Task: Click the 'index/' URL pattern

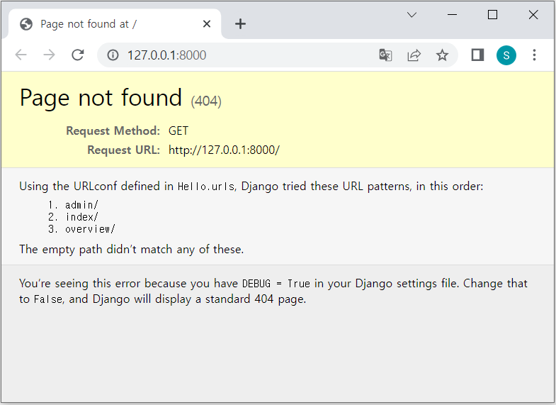Action: tap(81, 217)
